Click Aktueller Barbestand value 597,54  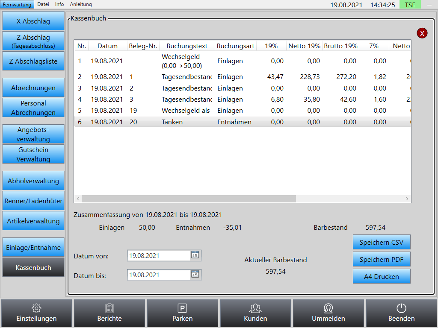276,271
